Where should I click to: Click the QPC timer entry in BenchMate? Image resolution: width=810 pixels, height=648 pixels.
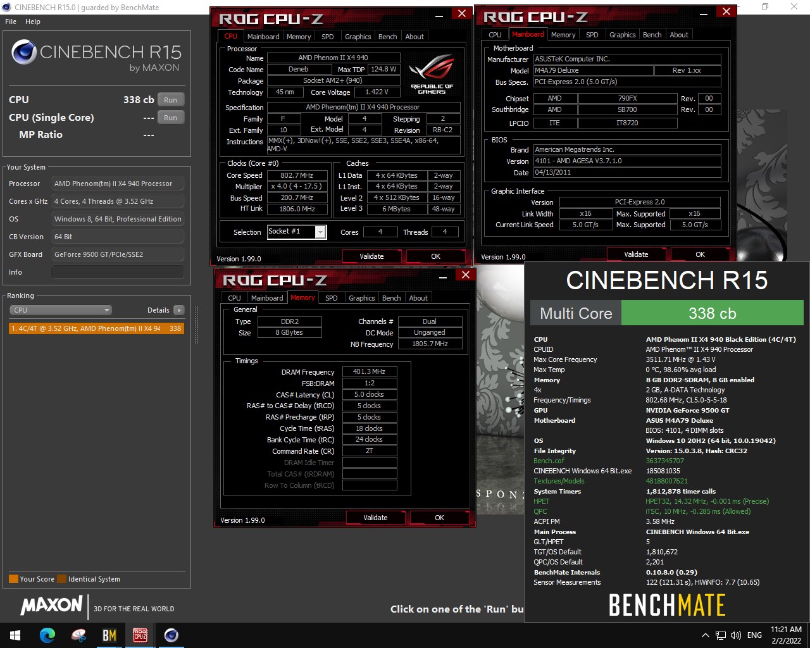point(540,511)
